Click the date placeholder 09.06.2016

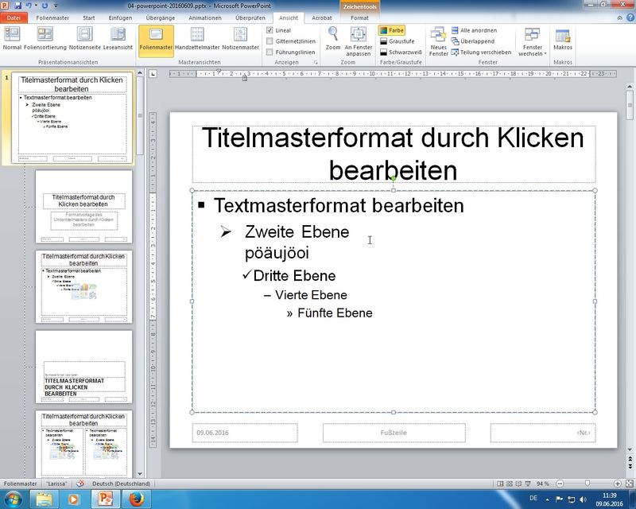[x=245, y=433]
